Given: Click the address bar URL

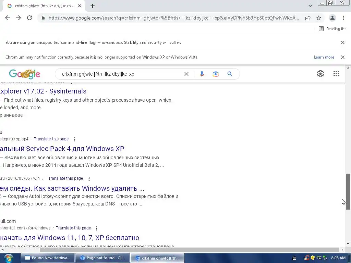Looking at the screenshot, I should (x=174, y=18).
